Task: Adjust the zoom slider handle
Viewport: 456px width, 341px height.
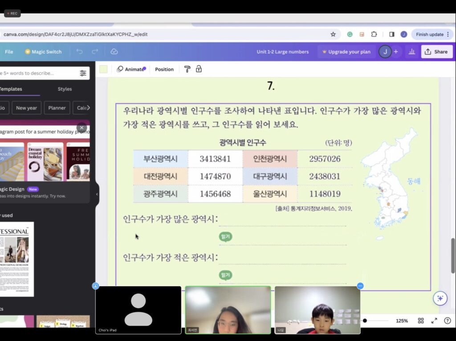Action: click(365, 321)
